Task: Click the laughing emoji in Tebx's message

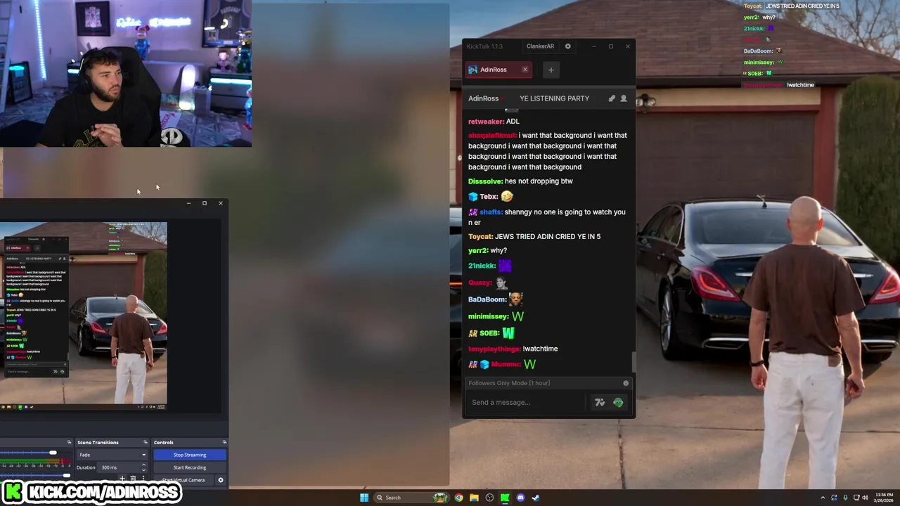Action: [x=507, y=197]
